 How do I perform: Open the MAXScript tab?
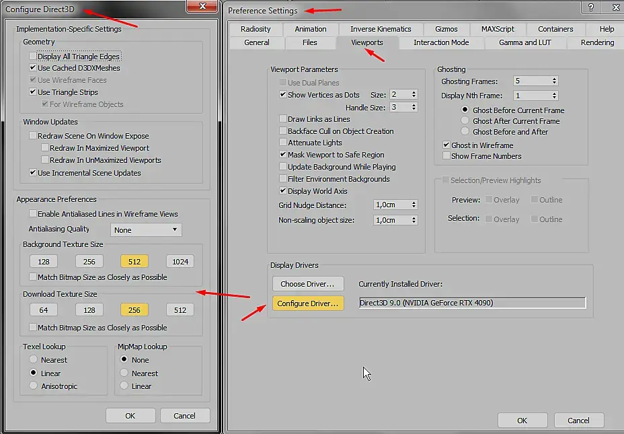pyautogui.click(x=498, y=29)
